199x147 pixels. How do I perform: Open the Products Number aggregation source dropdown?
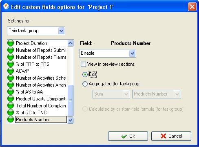(x=157, y=94)
